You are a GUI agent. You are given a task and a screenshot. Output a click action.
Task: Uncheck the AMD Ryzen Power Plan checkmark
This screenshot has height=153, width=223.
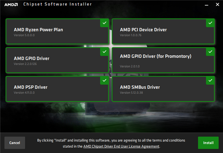(x=105, y=23)
